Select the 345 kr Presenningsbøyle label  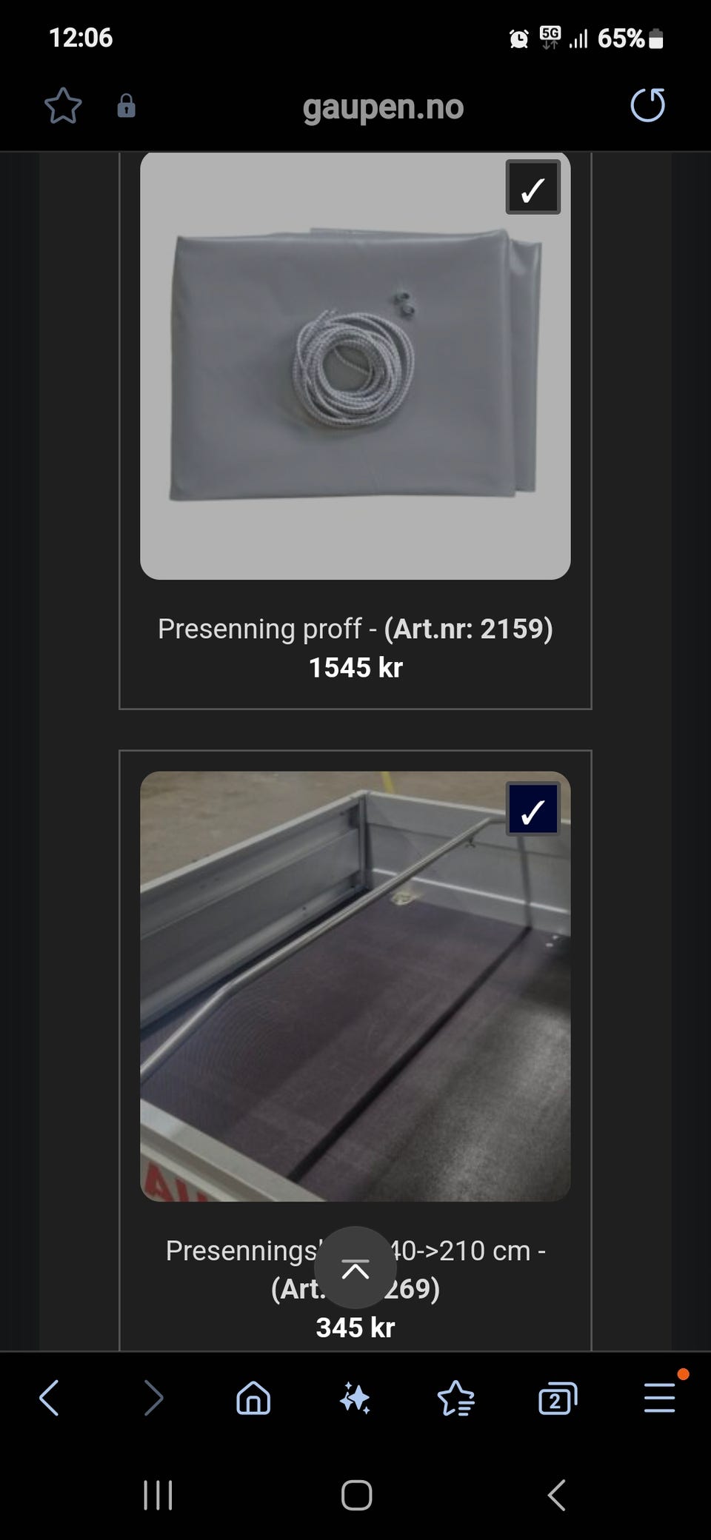[x=355, y=1328]
